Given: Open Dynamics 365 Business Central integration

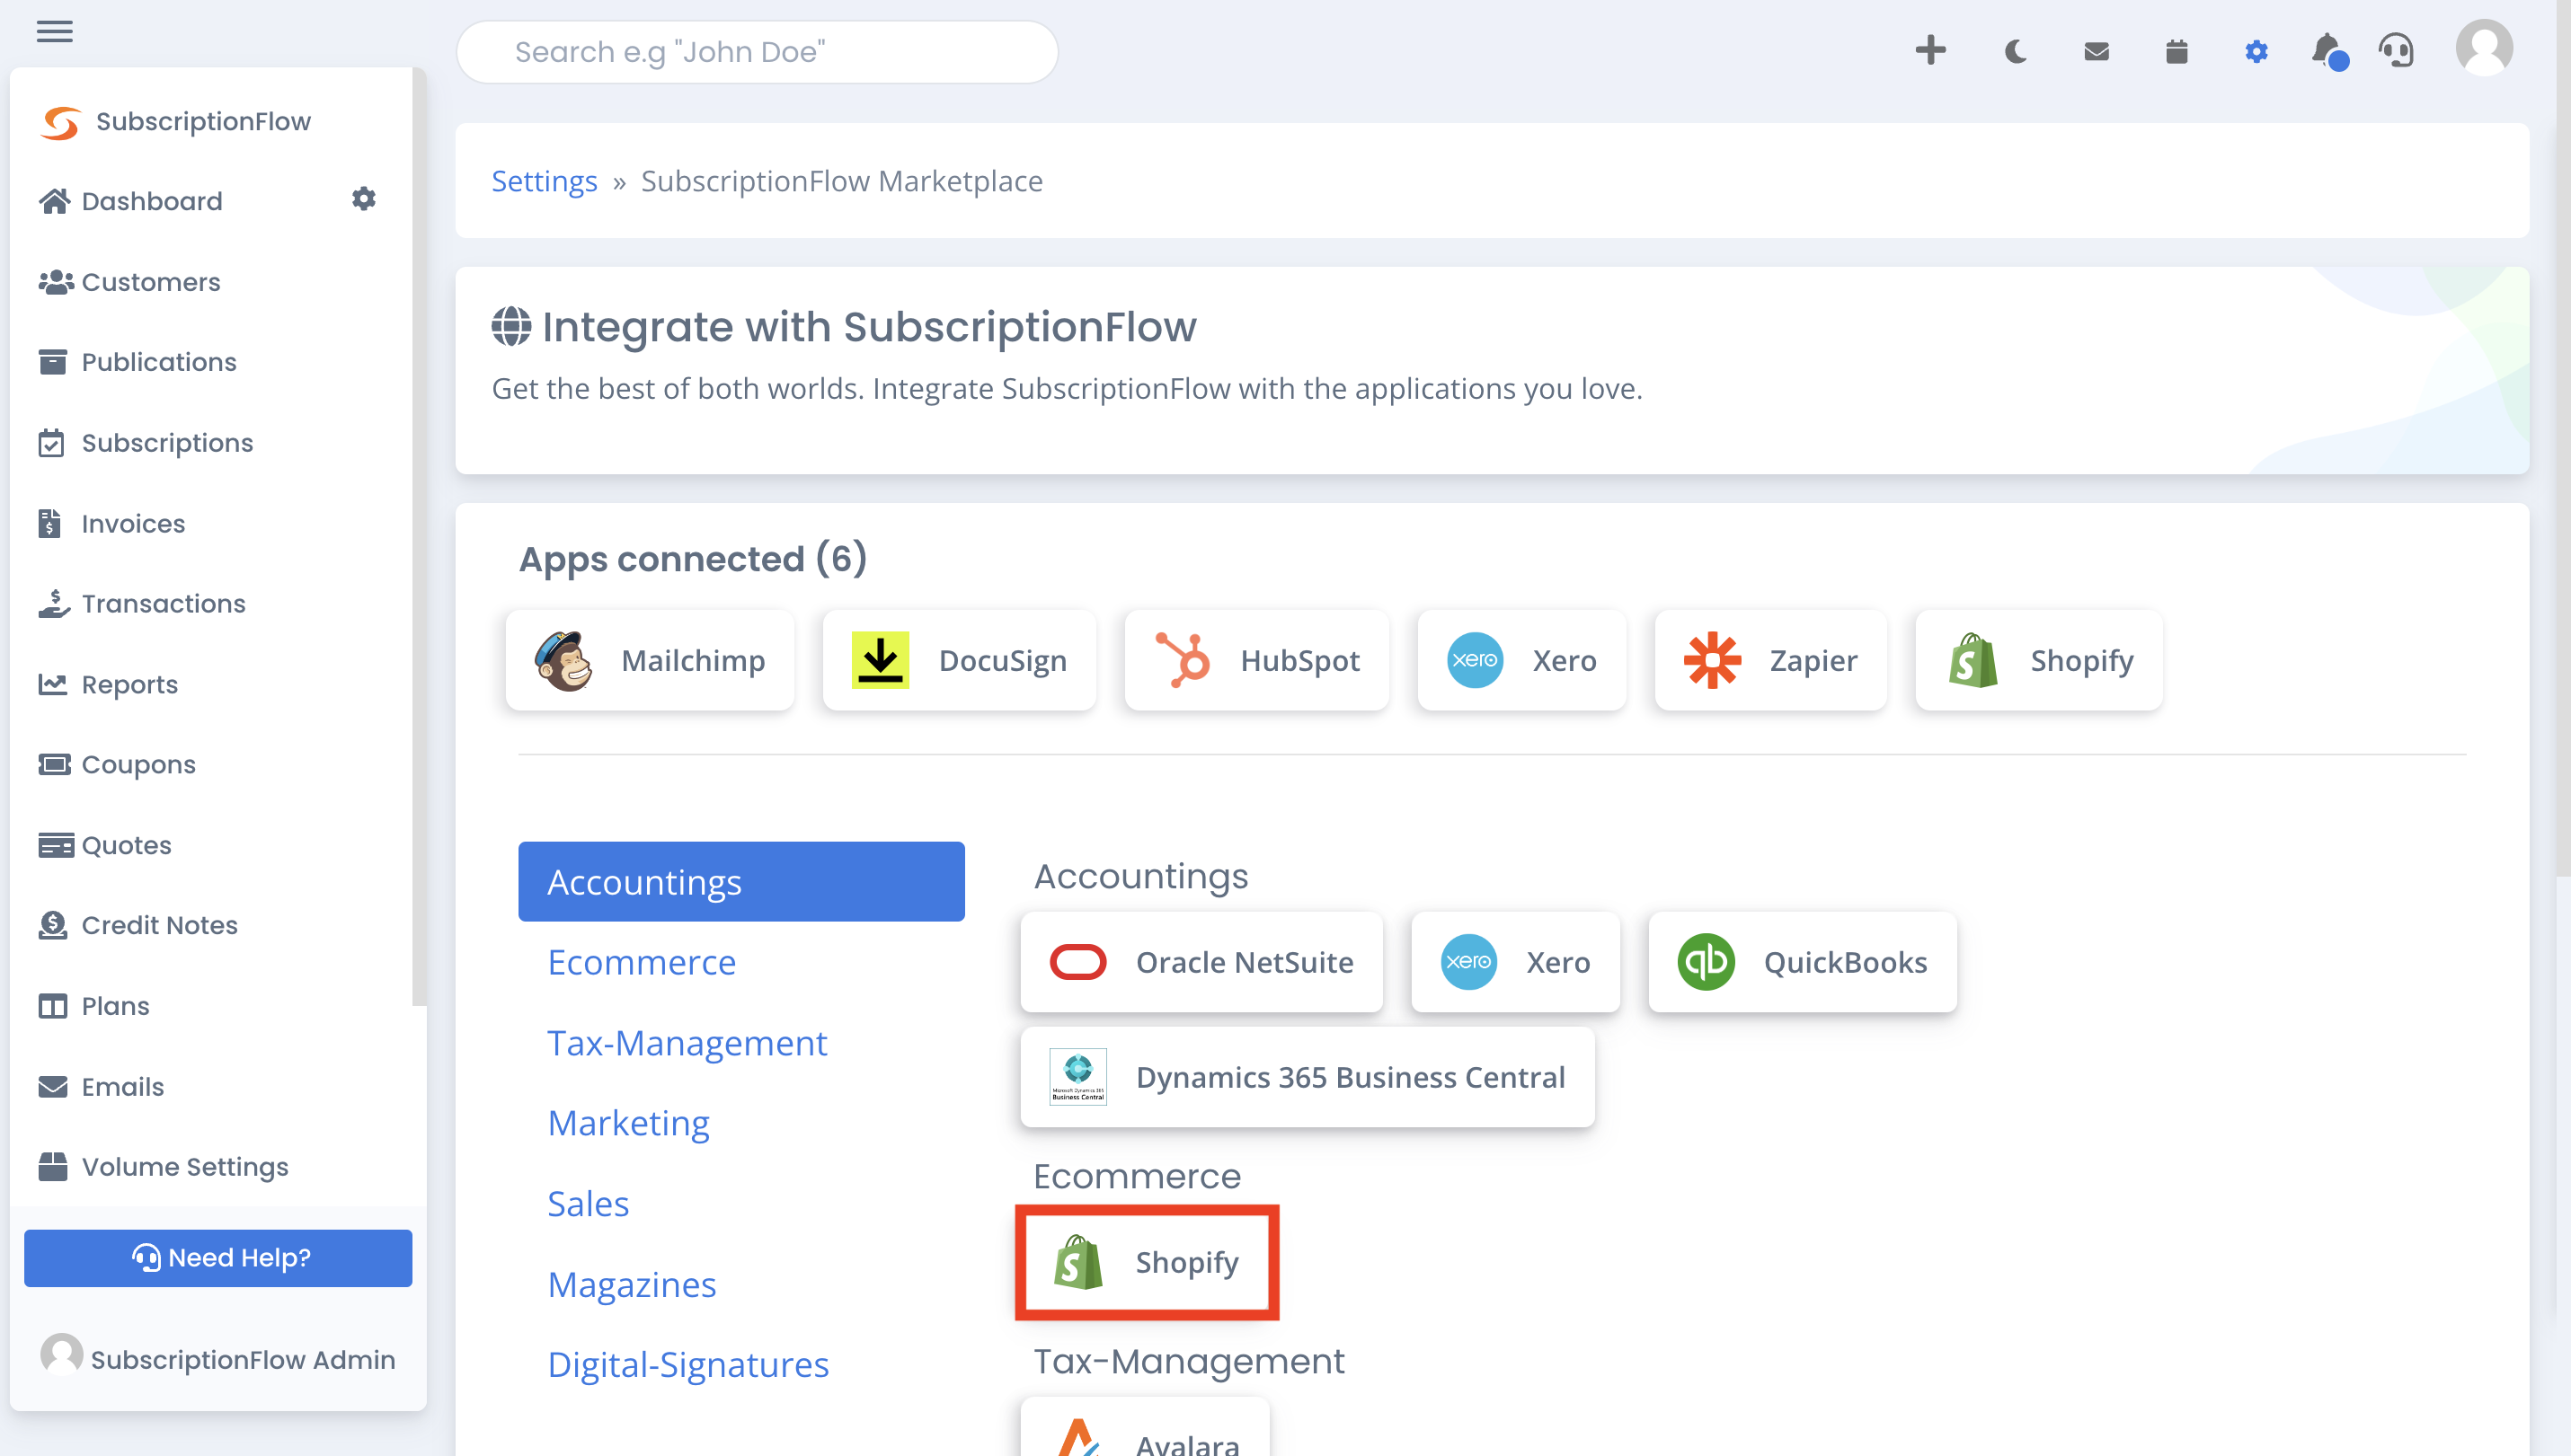Looking at the screenshot, I should pos(1308,1078).
